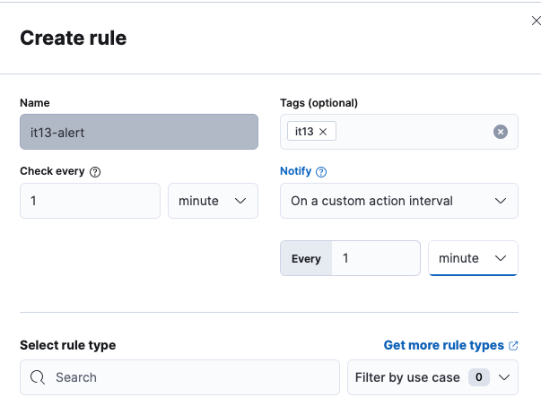Clear all tags with the circle X icon
The width and height of the screenshot is (541, 406).
coord(501,132)
